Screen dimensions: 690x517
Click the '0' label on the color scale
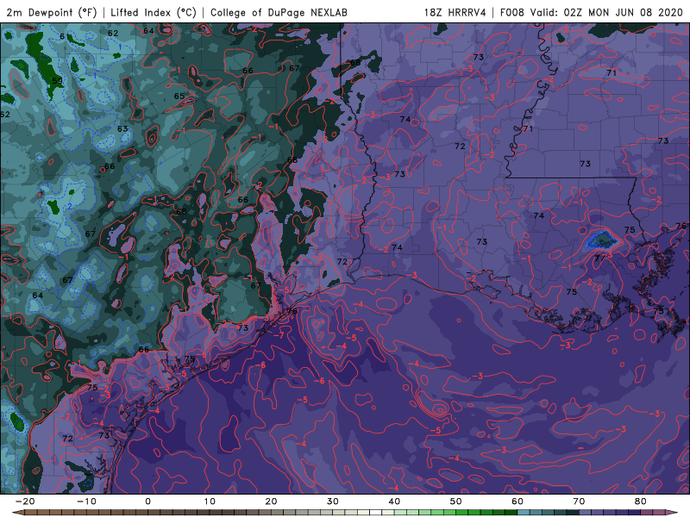[147, 501]
